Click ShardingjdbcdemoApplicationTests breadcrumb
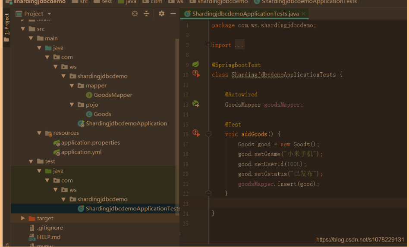Image resolution: width=409 pixels, height=247 pixels. pos(309,2)
